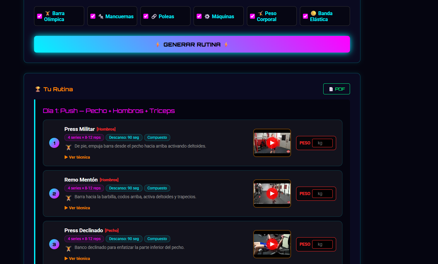Click the GENERAR RUTINA button
Screen dimensions: 438x264
pyautogui.click(x=192, y=44)
